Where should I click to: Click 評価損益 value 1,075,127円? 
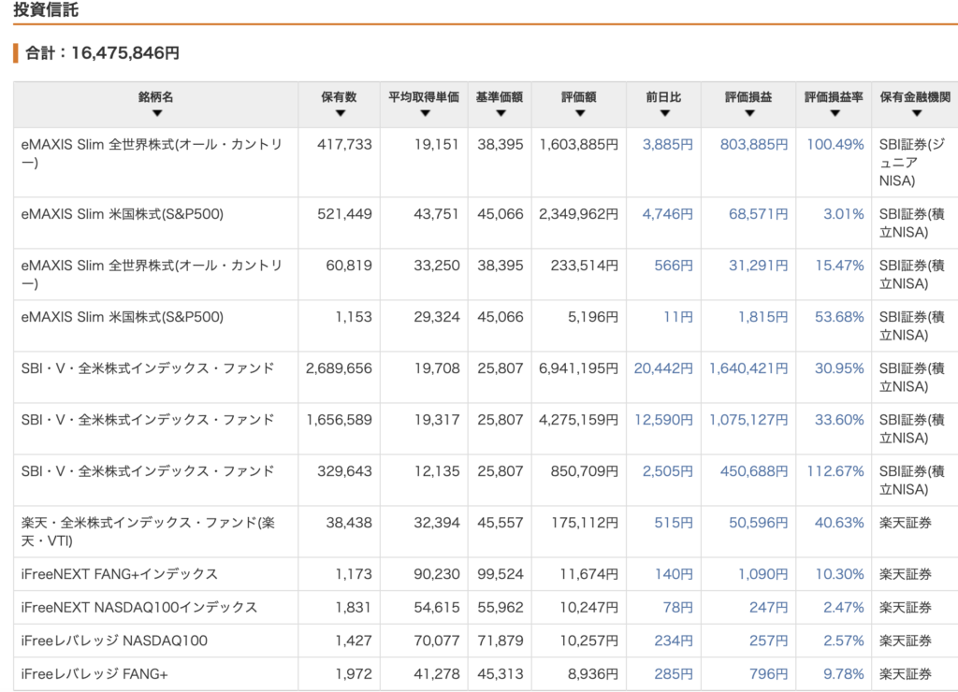pyautogui.click(x=748, y=420)
